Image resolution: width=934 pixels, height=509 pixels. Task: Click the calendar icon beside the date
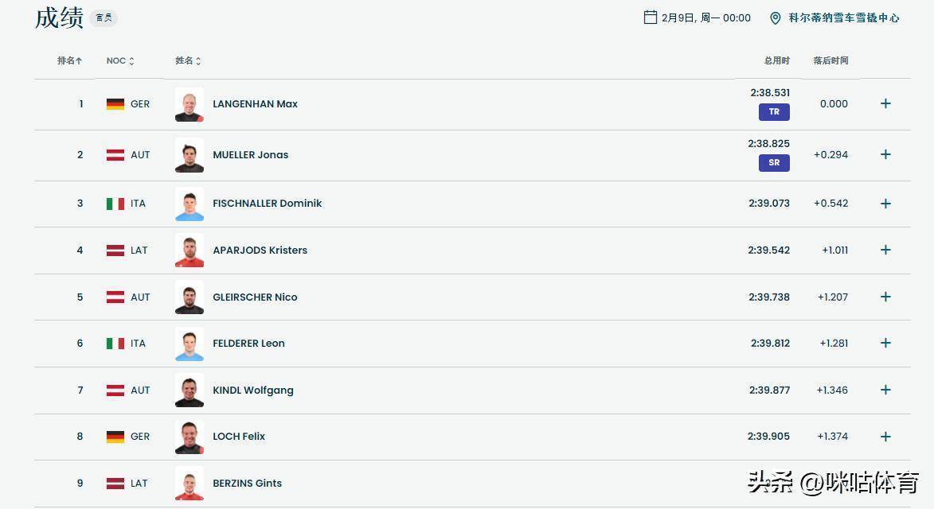(x=650, y=17)
